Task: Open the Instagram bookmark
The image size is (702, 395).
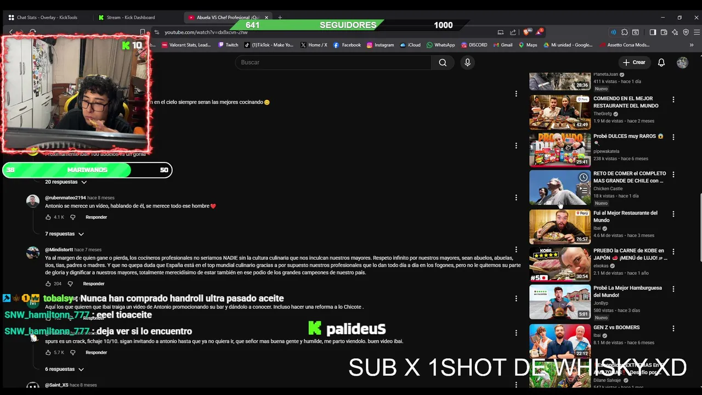Action: click(380, 45)
